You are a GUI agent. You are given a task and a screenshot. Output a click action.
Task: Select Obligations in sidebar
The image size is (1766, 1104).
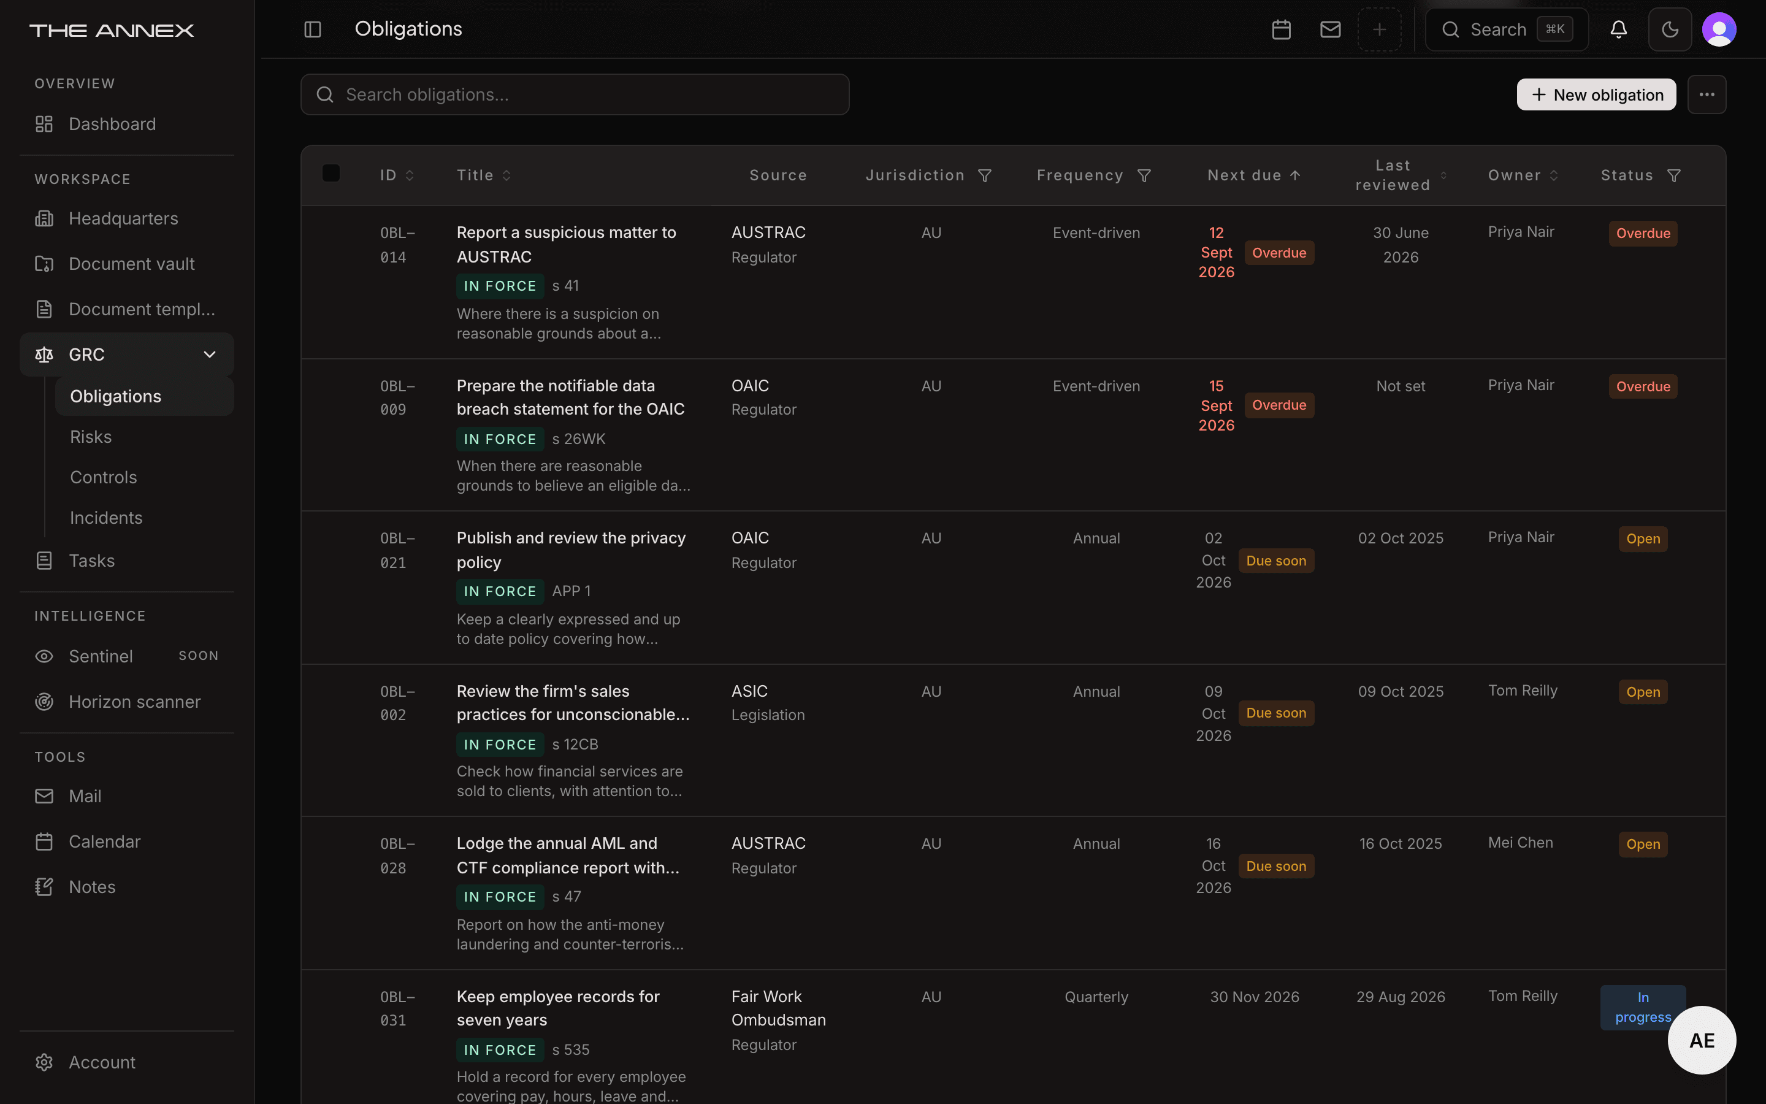pos(145,396)
